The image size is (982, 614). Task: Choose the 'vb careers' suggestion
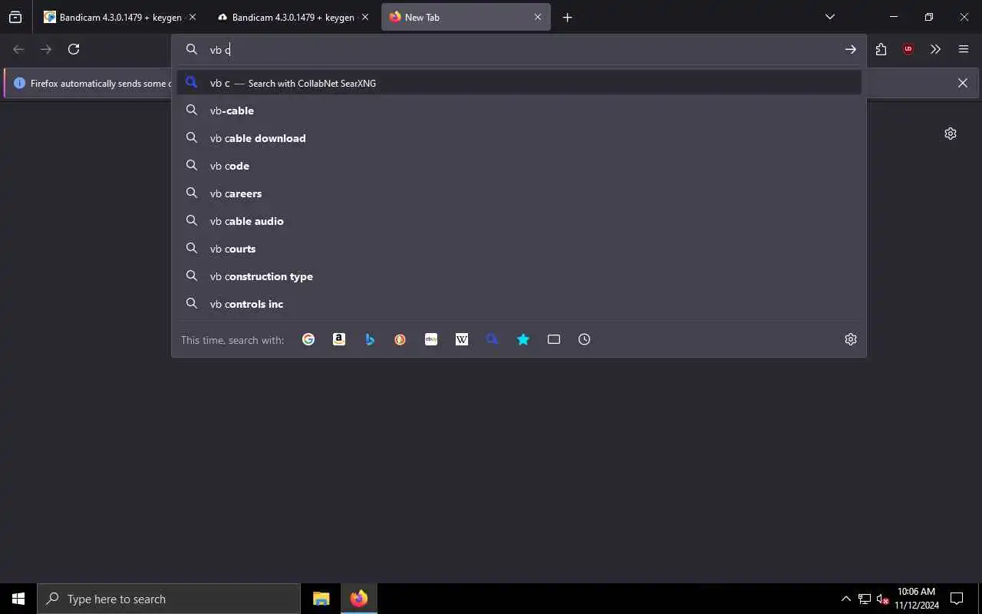[x=519, y=193]
